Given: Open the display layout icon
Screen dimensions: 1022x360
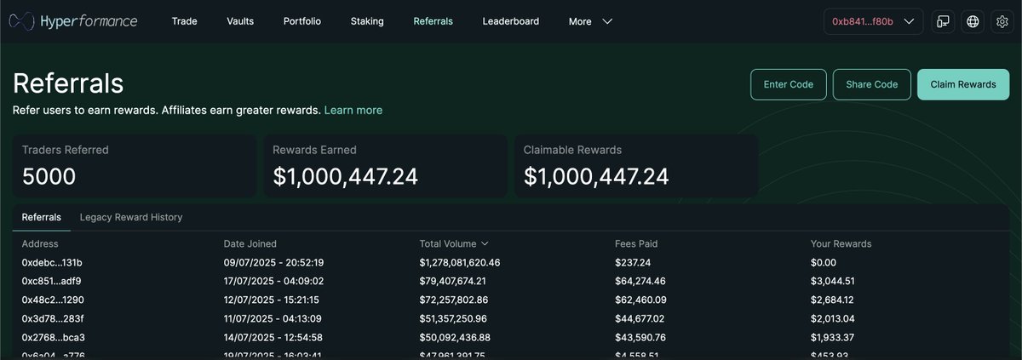Looking at the screenshot, I should click(x=943, y=21).
